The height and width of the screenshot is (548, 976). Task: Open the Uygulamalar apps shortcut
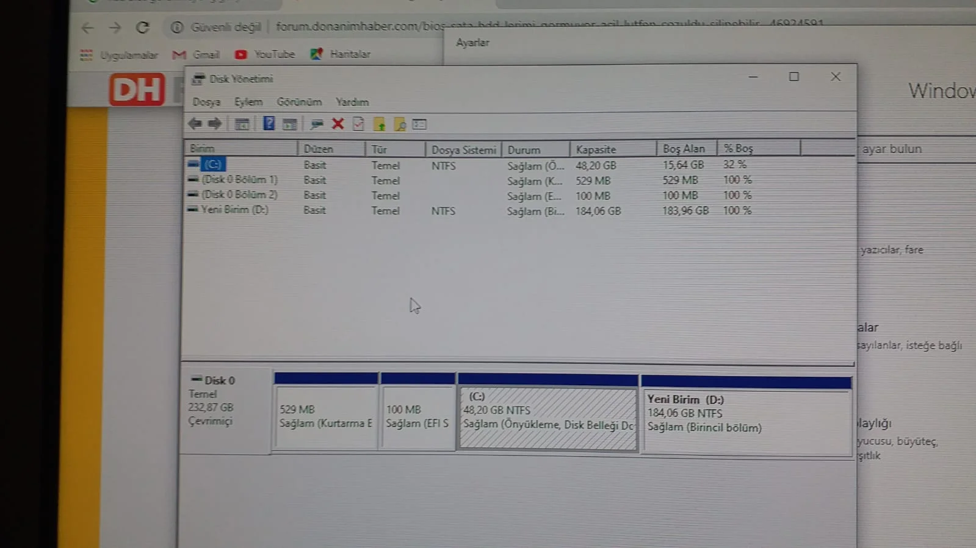(119, 55)
